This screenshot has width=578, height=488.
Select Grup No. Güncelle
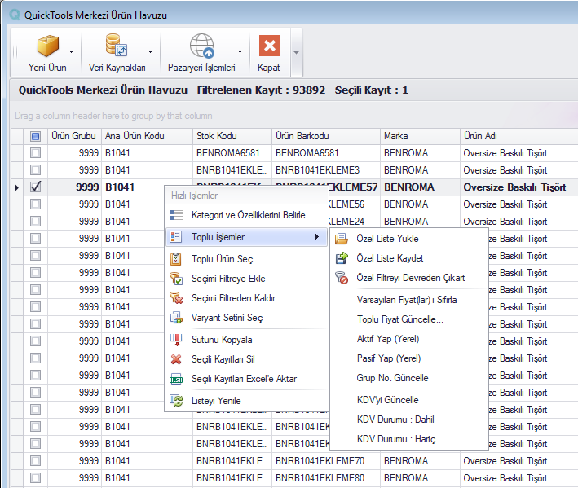pos(392,378)
